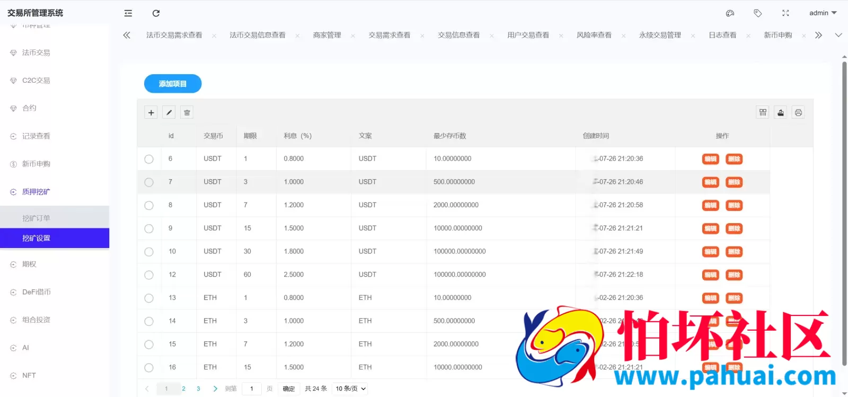Switch to 永续交易管理 tab
This screenshot has height=397, width=848.
pos(660,35)
